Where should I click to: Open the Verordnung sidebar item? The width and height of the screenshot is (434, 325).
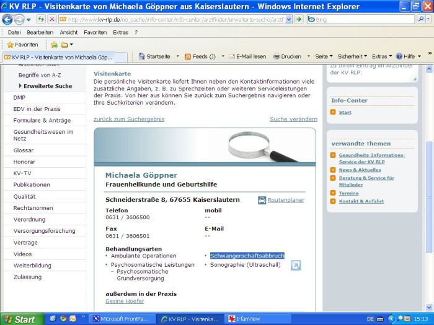pos(29,219)
